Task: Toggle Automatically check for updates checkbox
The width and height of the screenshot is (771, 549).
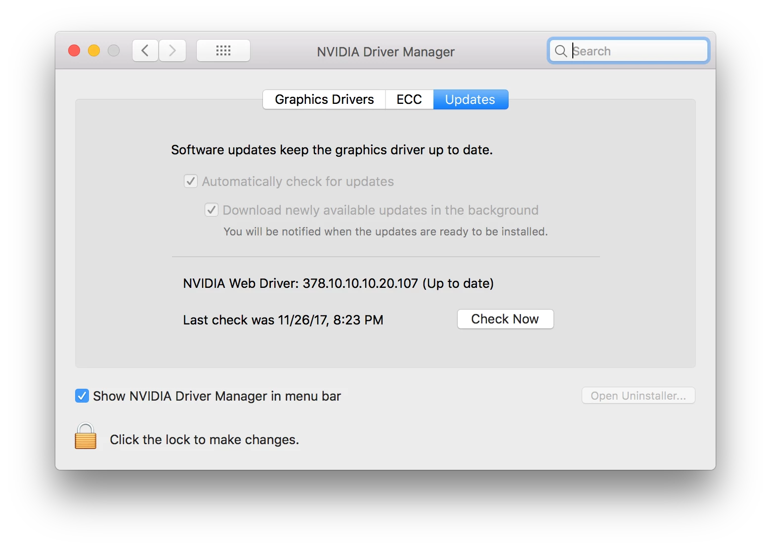Action: (191, 181)
